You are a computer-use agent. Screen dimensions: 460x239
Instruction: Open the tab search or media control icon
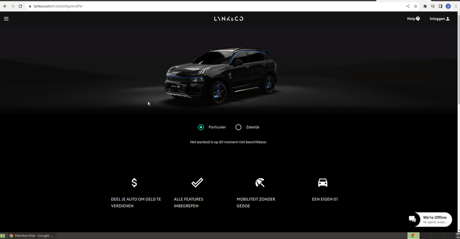click(433, 6)
